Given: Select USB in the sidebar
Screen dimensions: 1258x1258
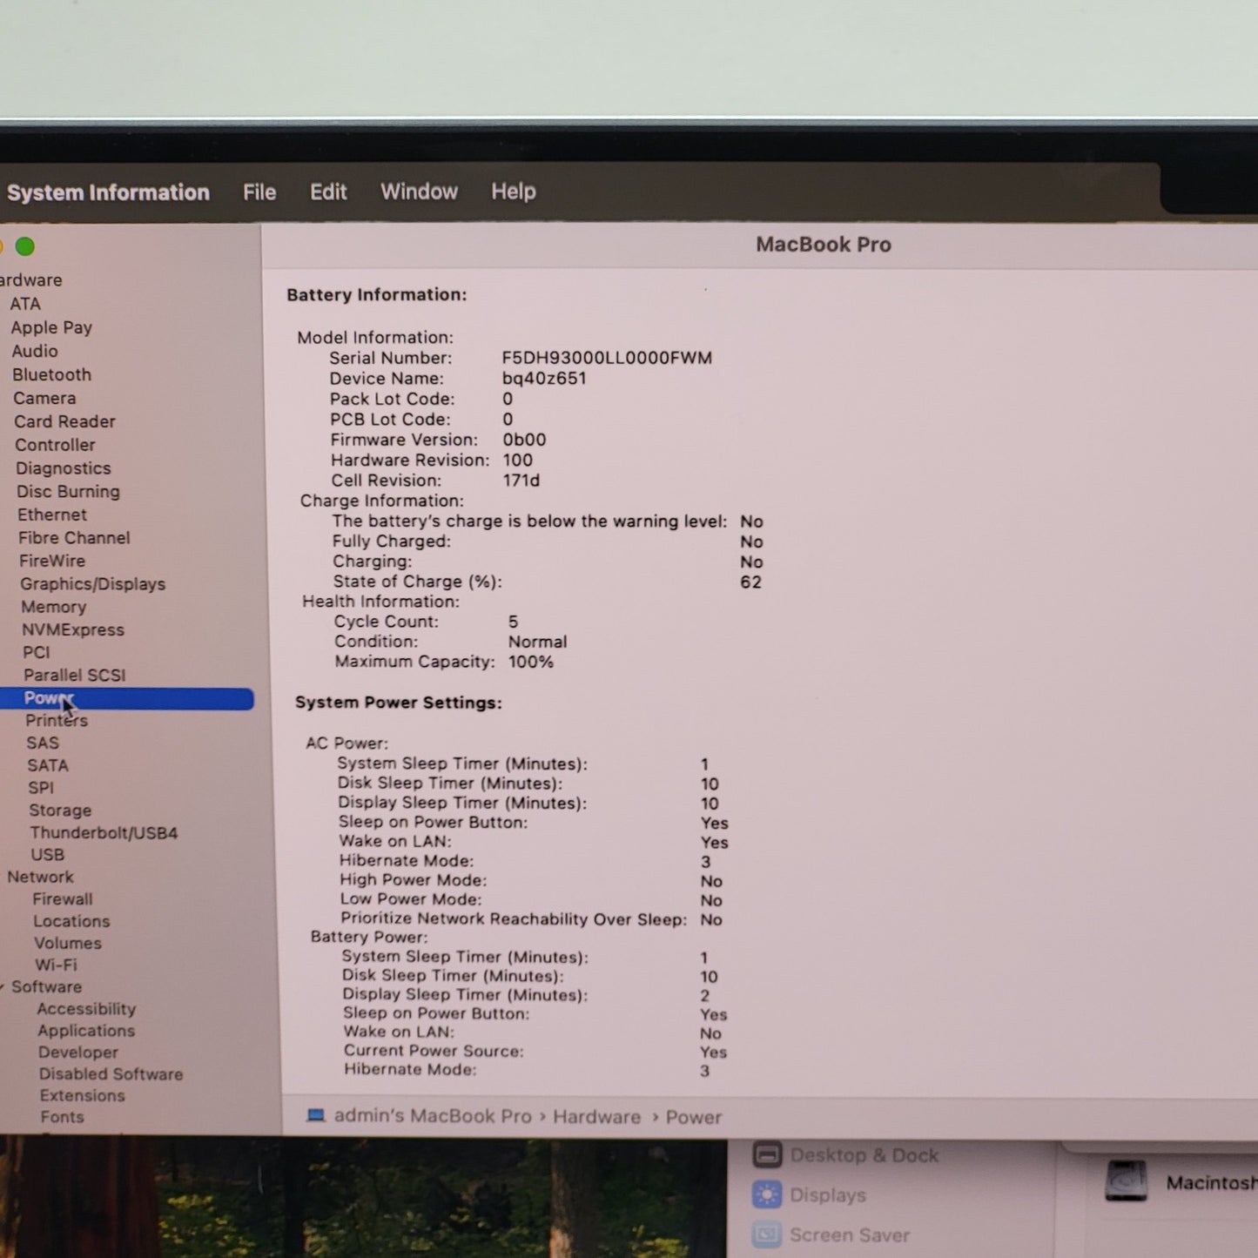Looking at the screenshot, I should [48, 855].
